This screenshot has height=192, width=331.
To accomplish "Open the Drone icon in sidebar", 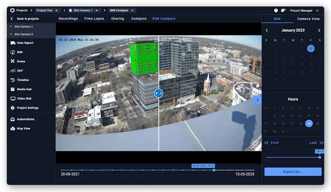I will [x=13, y=62].
